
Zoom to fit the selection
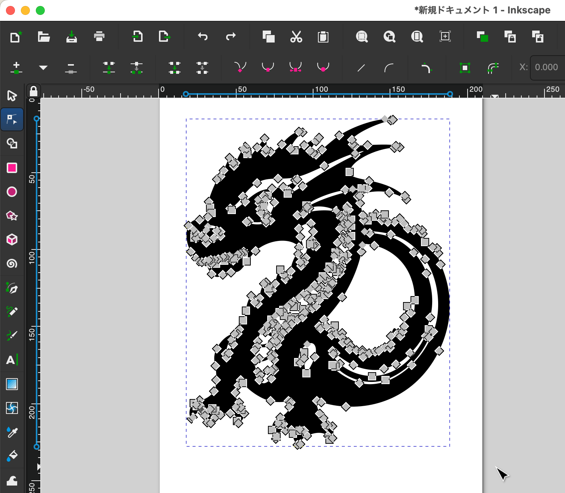pos(362,37)
